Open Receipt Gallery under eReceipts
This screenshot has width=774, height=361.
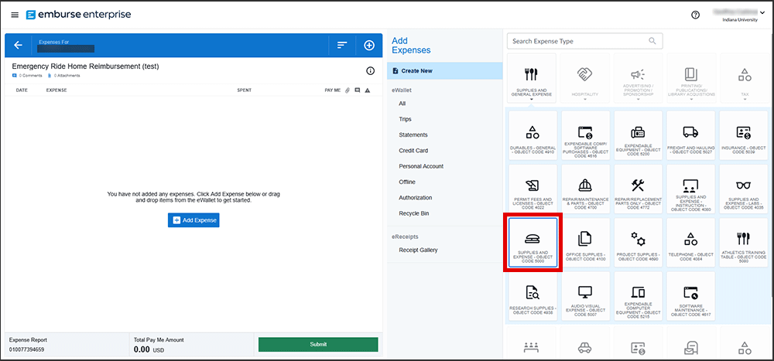pos(418,250)
